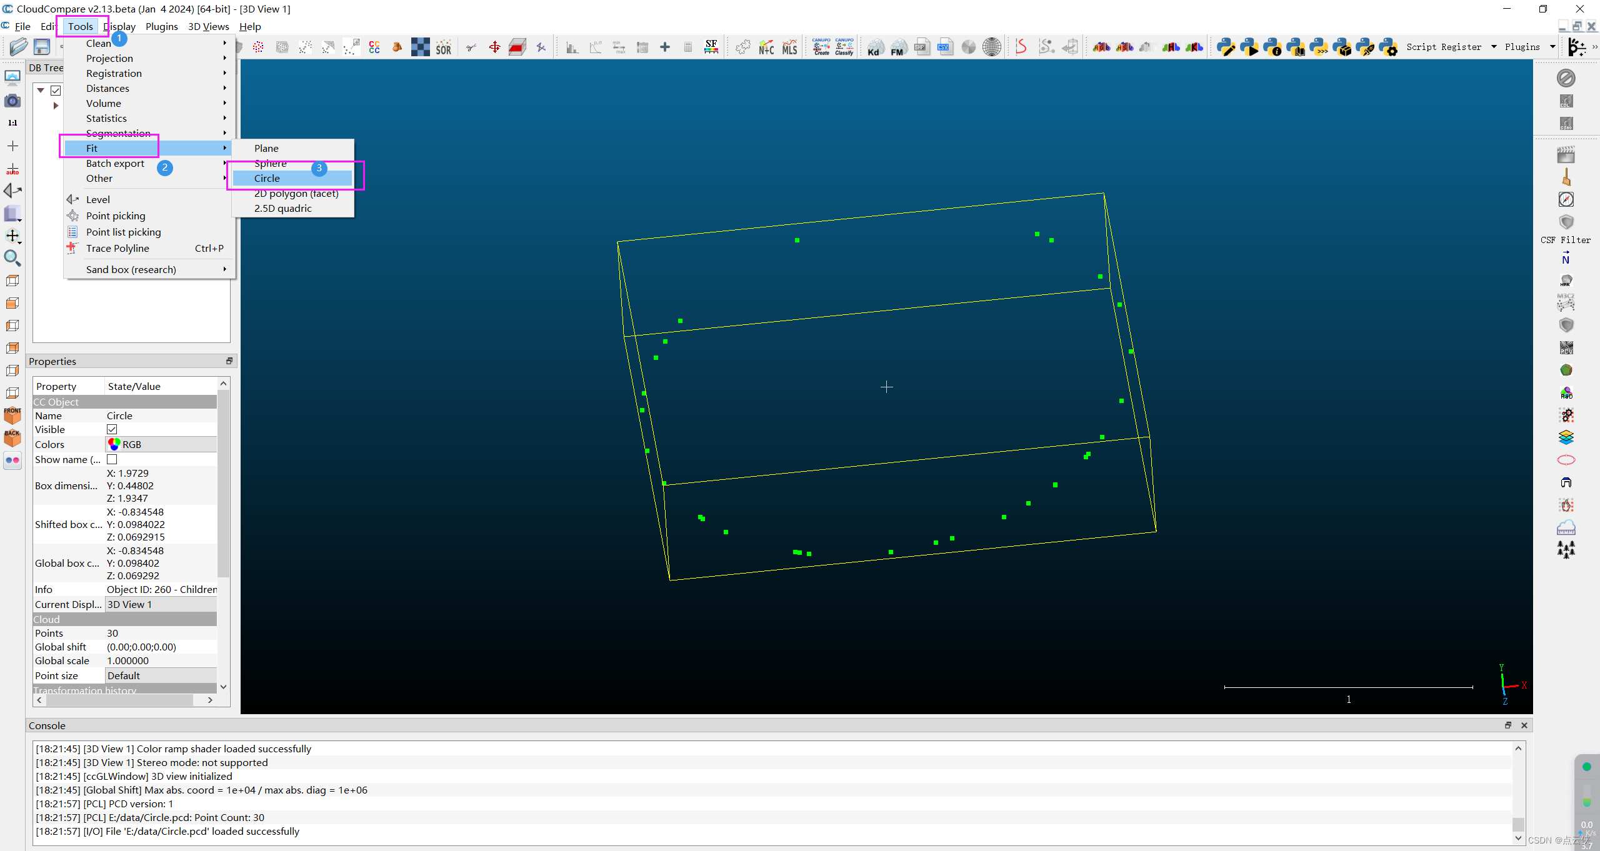Viewport: 1600px width, 851px height.
Task: Open the Registration submenu
Action: [149, 73]
